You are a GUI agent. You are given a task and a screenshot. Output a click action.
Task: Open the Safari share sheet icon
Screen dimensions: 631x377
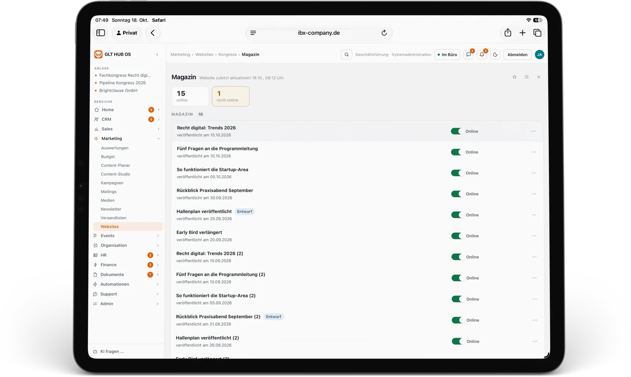508,33
